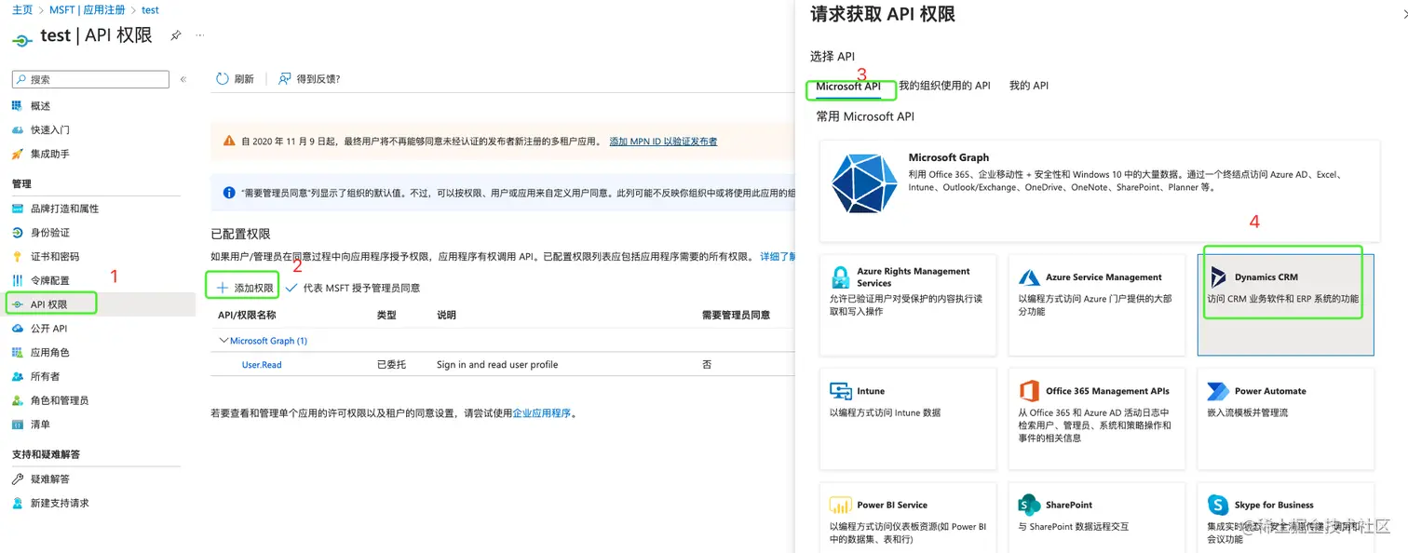
Task: Open the 集成助手 rocket icon
Action: [x=17, y=154]
